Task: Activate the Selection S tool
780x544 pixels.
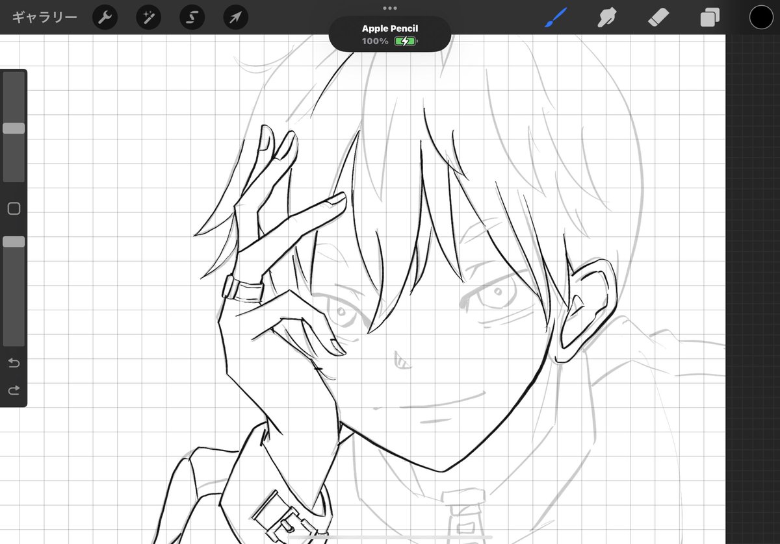Action: pos(192,17)
